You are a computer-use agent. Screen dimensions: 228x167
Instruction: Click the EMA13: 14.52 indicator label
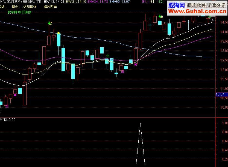point(54,2)
